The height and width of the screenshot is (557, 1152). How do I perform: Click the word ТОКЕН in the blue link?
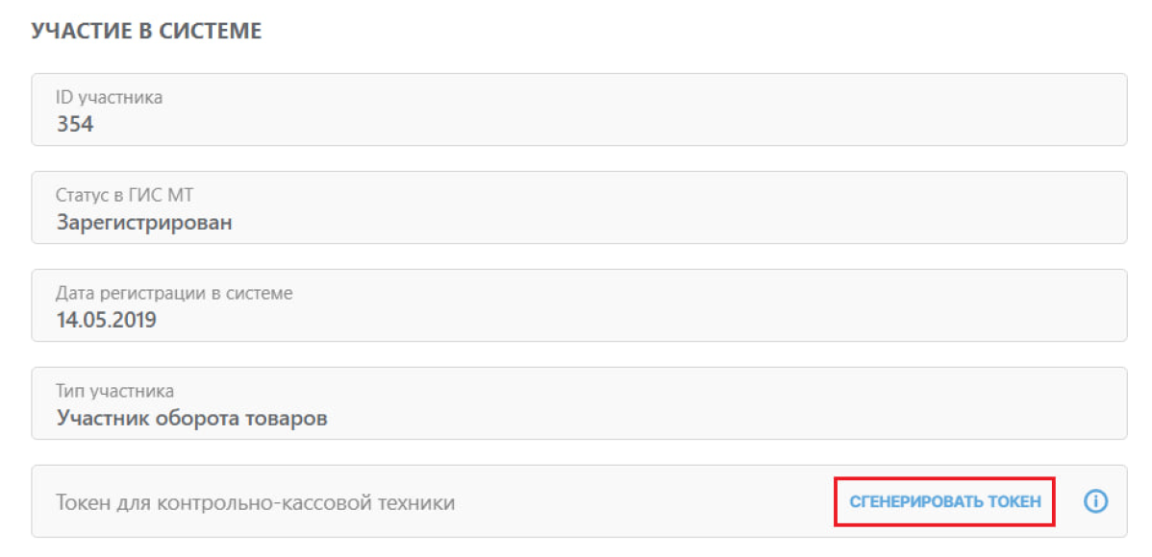[1016, 502]
